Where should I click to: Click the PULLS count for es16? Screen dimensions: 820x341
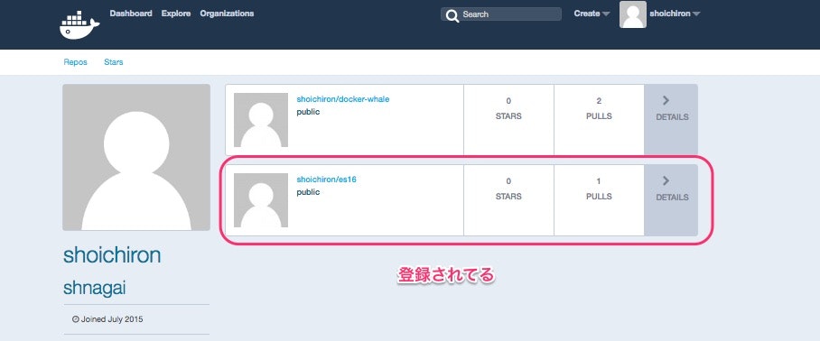[x=599, y=181]
